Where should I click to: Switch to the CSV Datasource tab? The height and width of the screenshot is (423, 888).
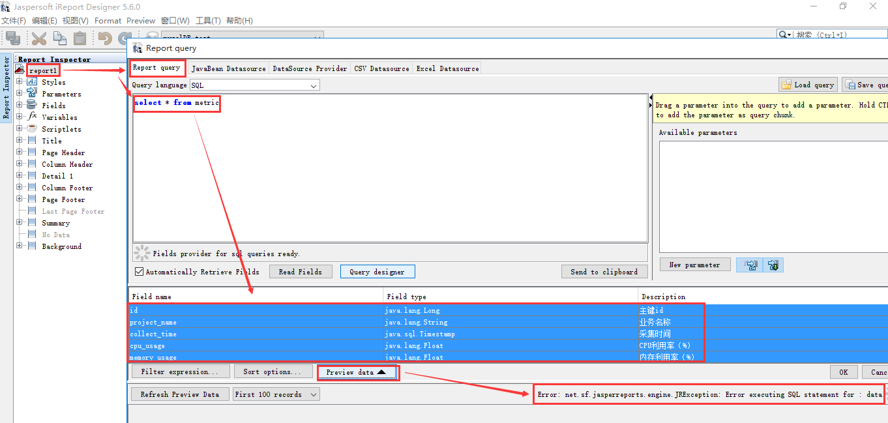pos(382,68)
